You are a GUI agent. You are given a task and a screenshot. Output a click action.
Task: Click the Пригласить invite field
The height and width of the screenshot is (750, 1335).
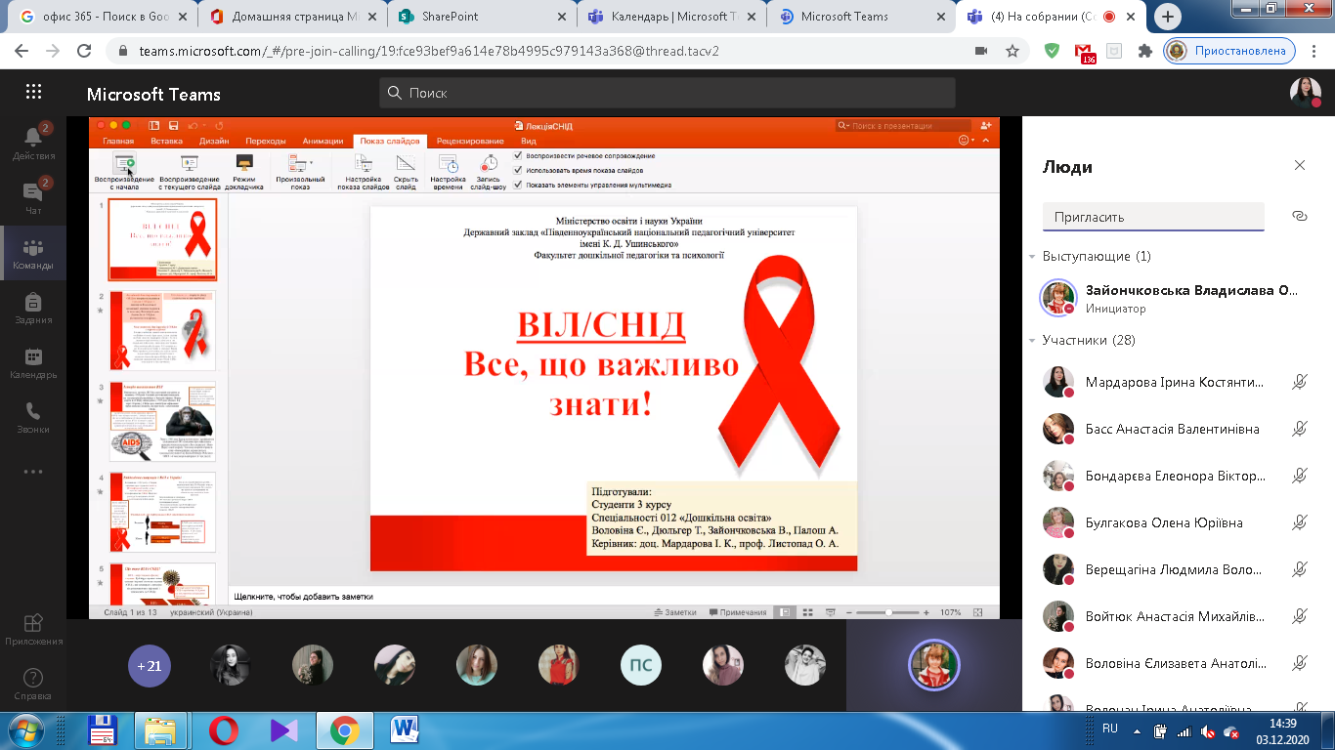click(x=1153, y=217)
